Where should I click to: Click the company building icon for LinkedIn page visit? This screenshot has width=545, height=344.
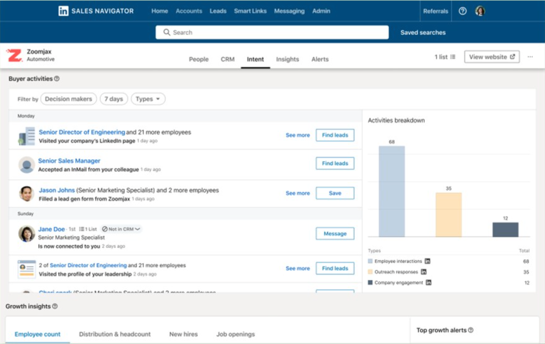tap(26, 136)
